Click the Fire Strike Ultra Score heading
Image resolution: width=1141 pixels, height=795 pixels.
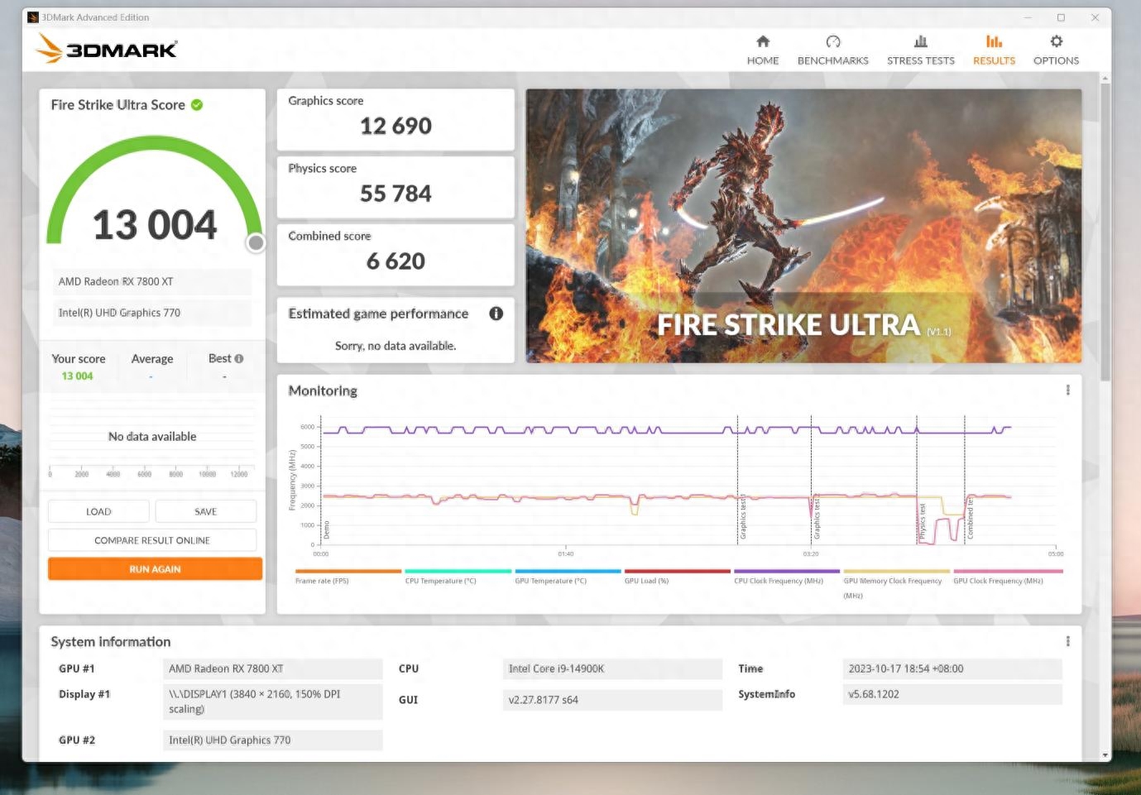pos(117,105)
